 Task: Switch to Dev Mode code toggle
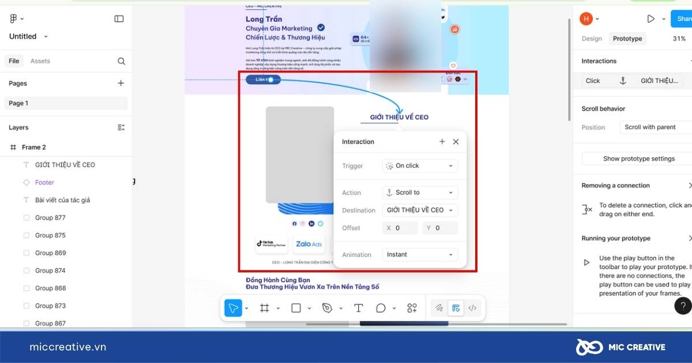[x=472, y=308]
